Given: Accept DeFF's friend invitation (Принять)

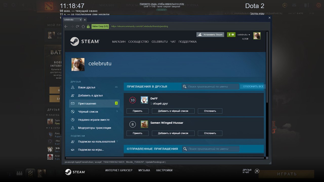Looking at the screenshot, I should tap(137, 111).
